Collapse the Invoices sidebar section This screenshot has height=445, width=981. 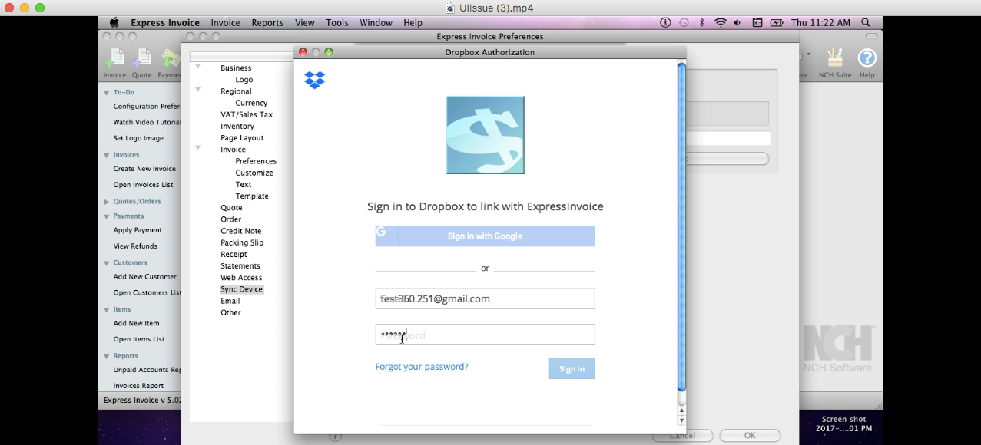(107, 155)
